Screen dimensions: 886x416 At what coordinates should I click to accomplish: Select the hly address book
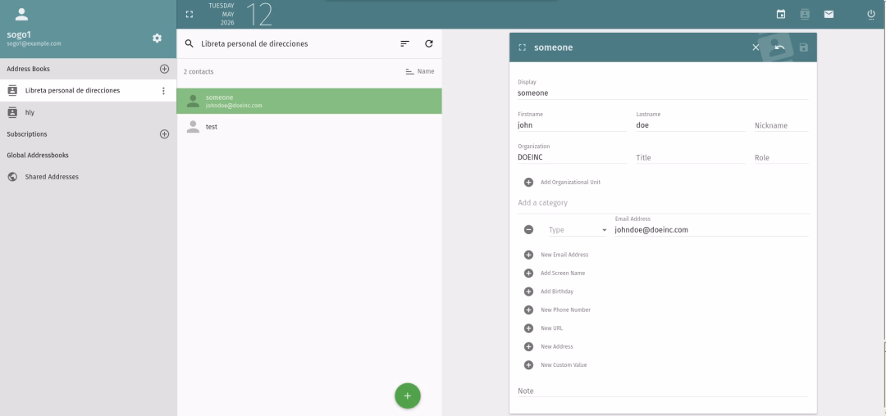[x=88, y=112]
